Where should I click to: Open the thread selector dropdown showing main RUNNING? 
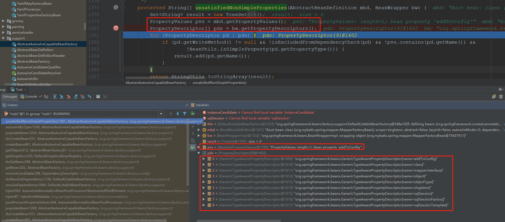point(161,114)
